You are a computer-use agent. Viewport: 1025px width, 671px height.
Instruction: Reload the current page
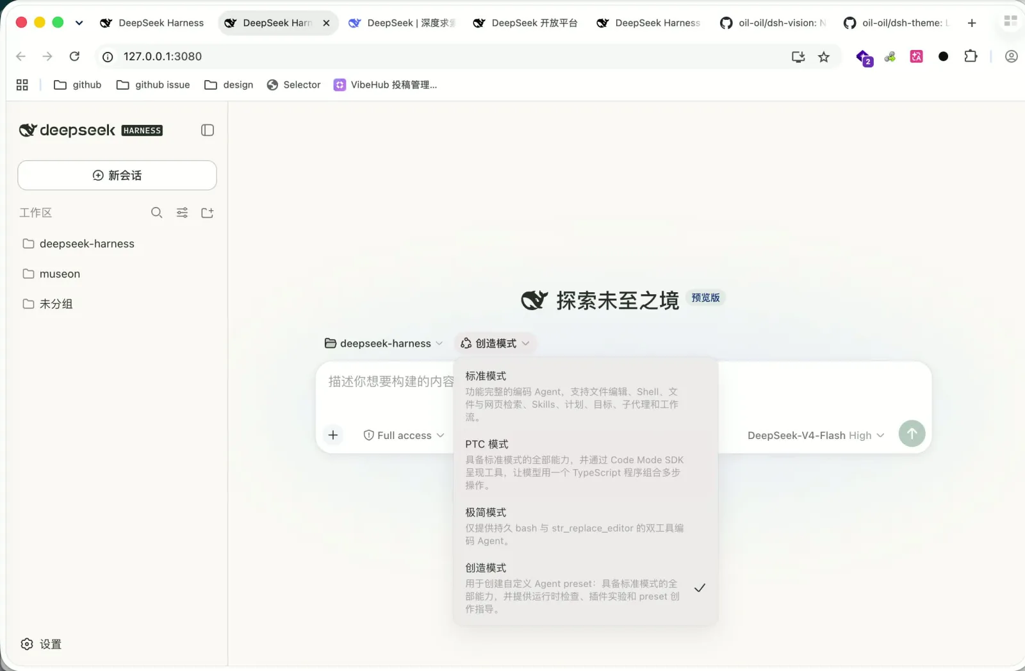[x=74, y=56]
